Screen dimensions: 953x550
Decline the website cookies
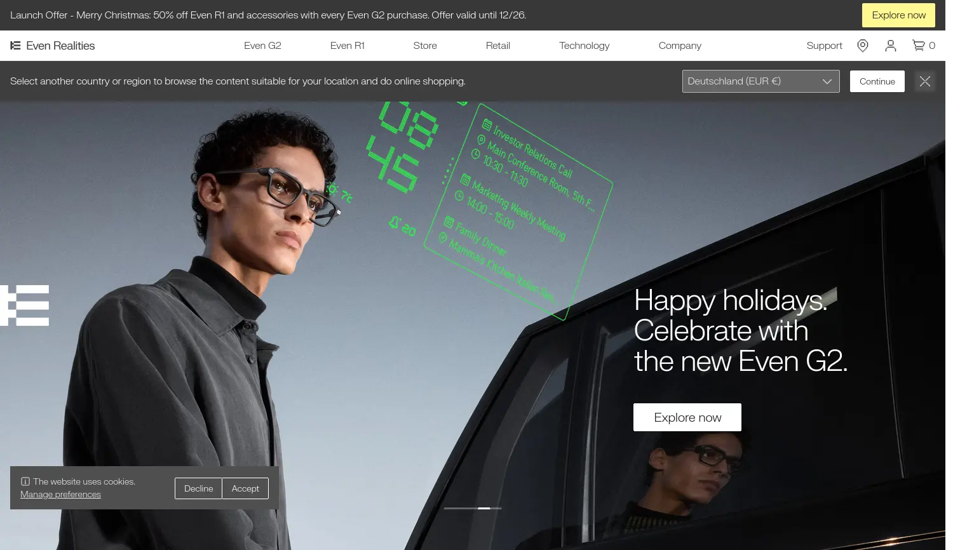[x=198, y=488]
